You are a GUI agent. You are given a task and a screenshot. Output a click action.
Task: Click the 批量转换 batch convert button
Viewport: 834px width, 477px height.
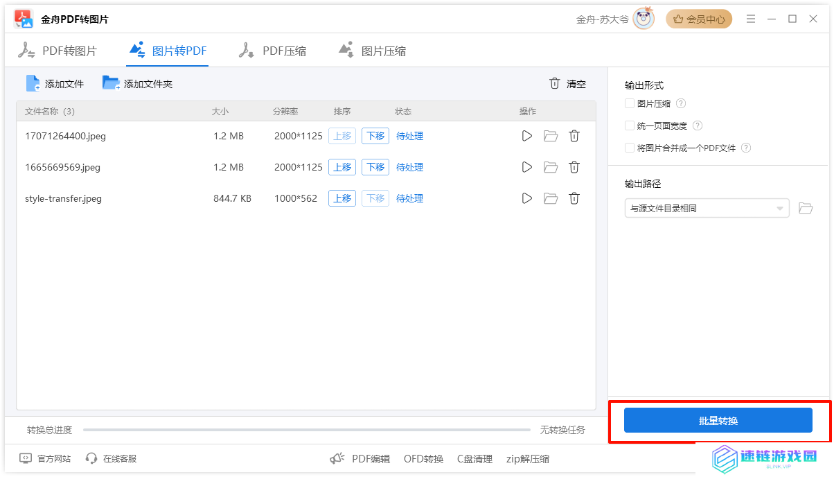[718, 421]
